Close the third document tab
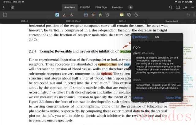Image resolution: width=196 pixels, height=125 pixels. click(x=144, y=21)
